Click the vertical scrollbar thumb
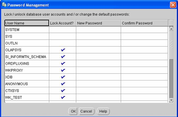The image size is (178, 117). [171, 45]
